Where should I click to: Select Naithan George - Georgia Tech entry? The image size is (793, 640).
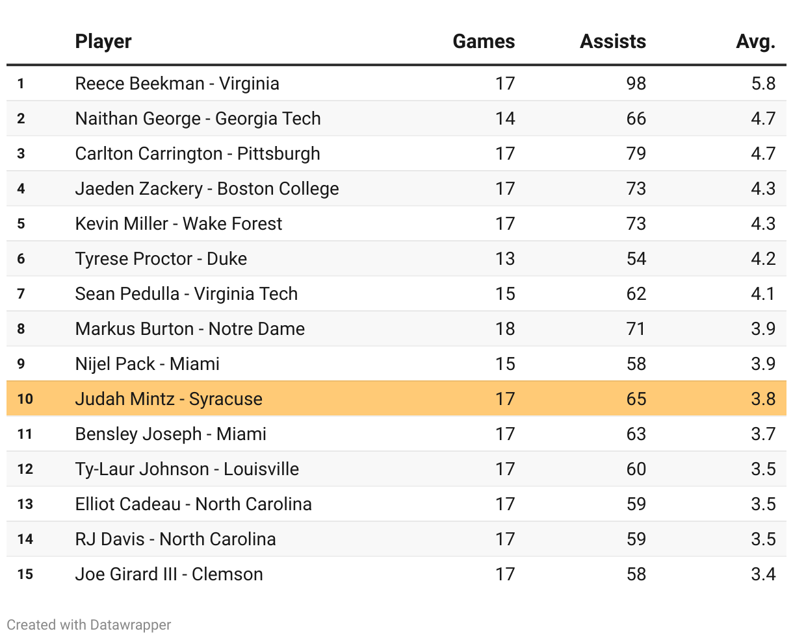(198, 119)
